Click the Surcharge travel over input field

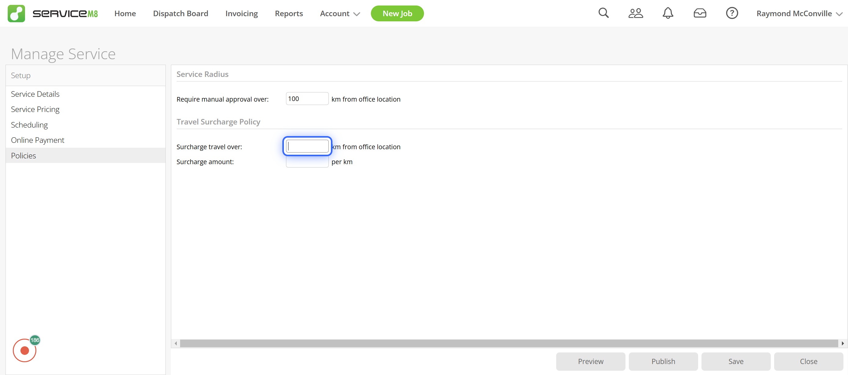(x=307, y=146)
